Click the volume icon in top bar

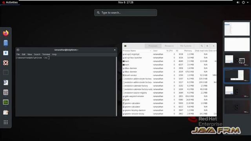[238, 2]
